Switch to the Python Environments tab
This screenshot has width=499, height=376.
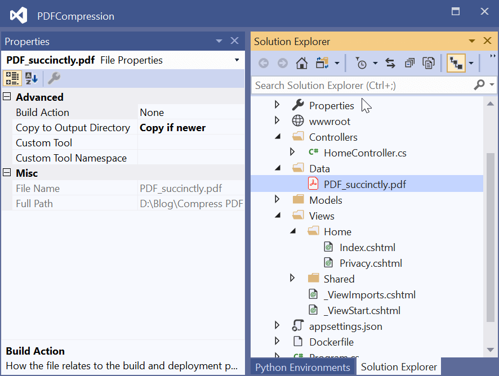pyautogui.click(x=302, y=367)
